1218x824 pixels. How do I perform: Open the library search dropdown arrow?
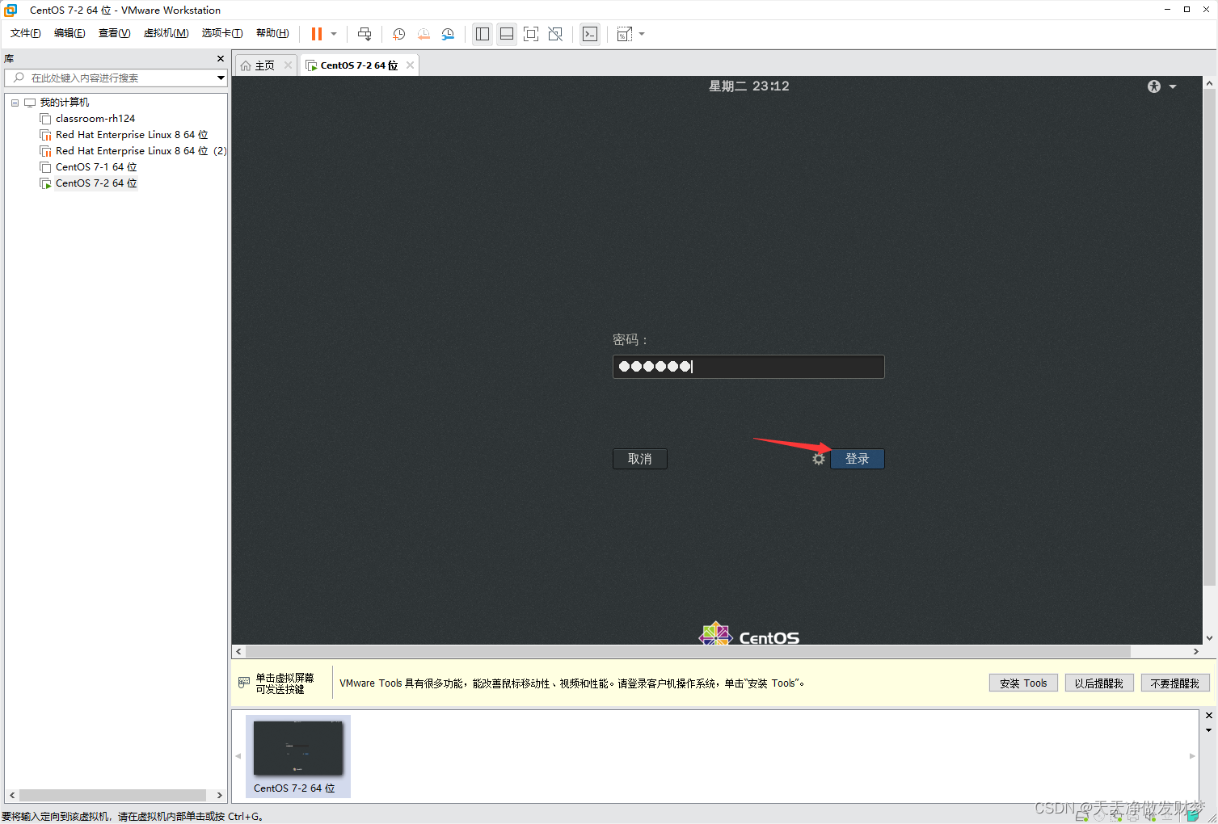click(x=221, y=78)
